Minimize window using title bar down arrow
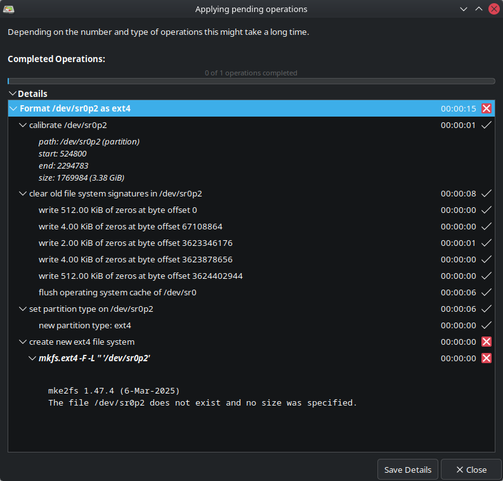The height and width of the screenshot is (481, 503). [464, 9]
